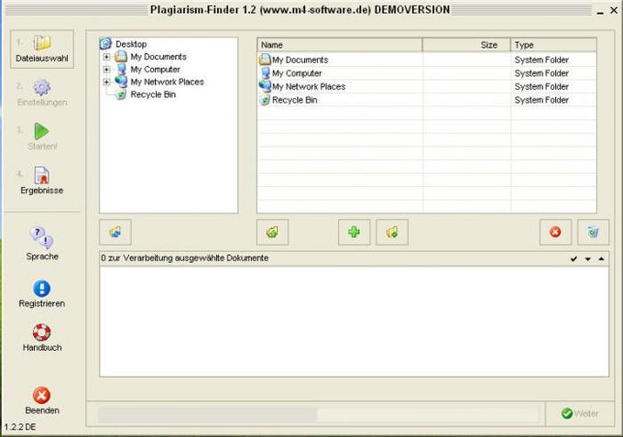The width and height of the screenshot is (623, 437).
Task: Select Recycle Bin row in file list
Action: click(x=427, y=100)
